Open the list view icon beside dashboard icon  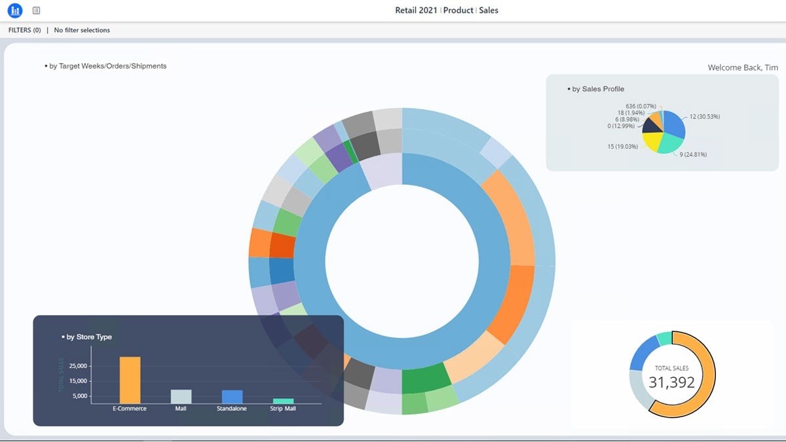tap(36, 10)
